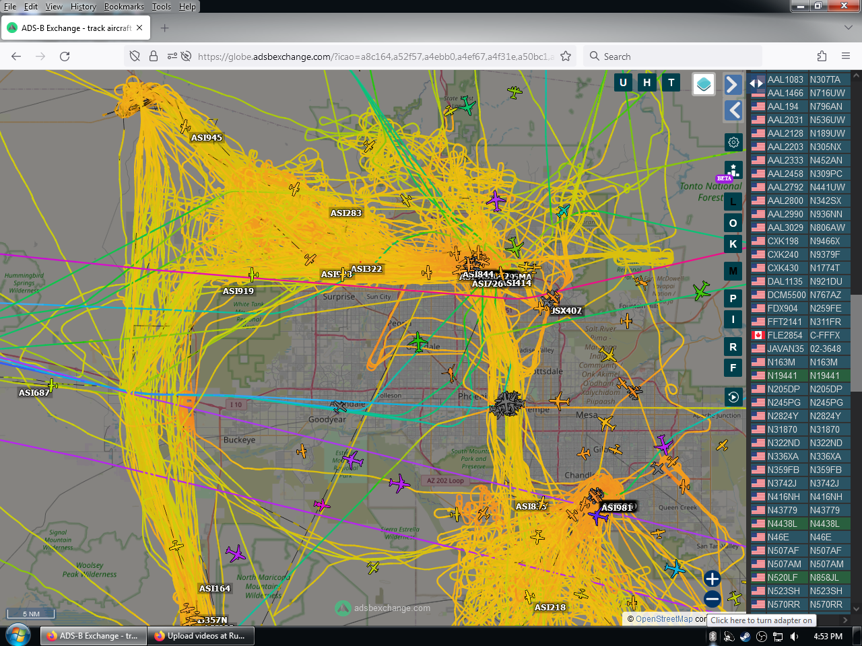Zoom in the map with plus button
862x646 pixels.
tap(712, 579)
